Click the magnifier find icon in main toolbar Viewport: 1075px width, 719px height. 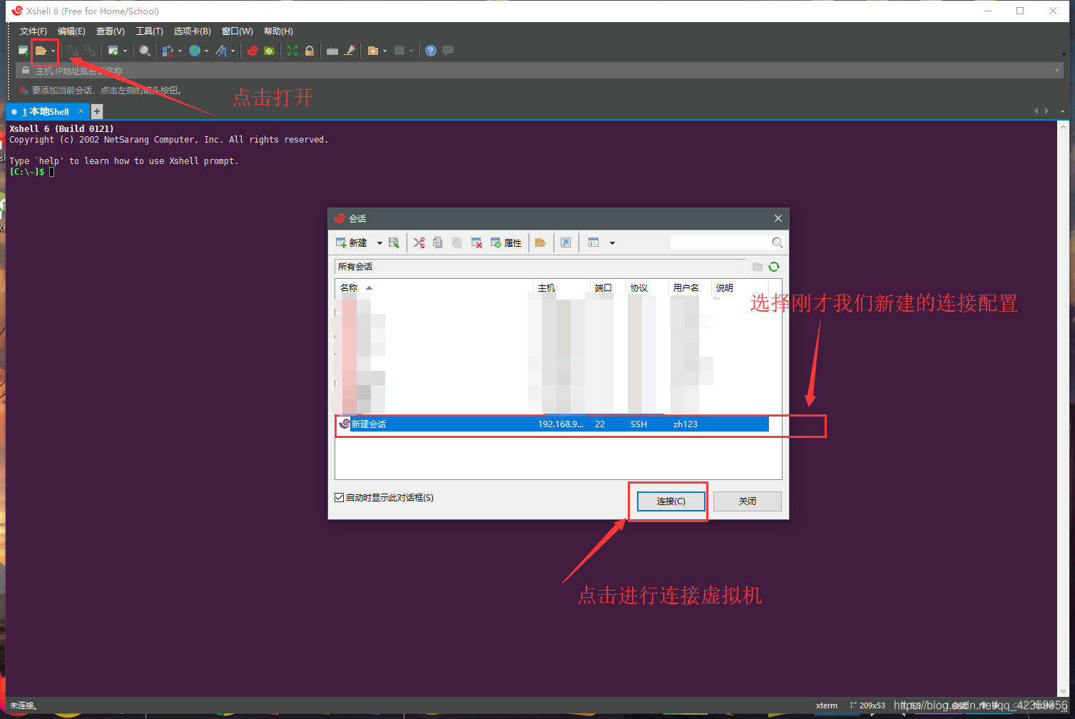point(145,51)
